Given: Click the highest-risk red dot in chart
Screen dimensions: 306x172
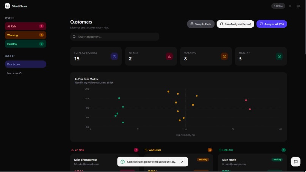Looking at the screenshot, I should tap(250, 109).
